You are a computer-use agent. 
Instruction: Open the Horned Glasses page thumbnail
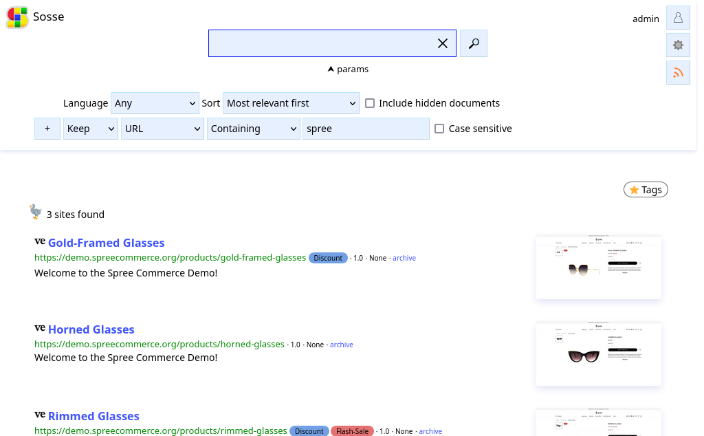coord(599,353)
